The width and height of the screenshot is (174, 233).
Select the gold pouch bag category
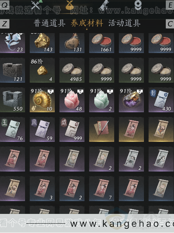click(x=70, y=5)
